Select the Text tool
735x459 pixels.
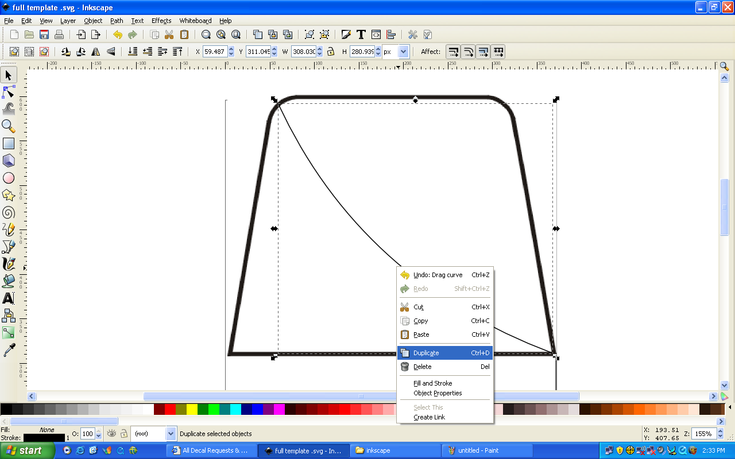(x=9, y=298)
